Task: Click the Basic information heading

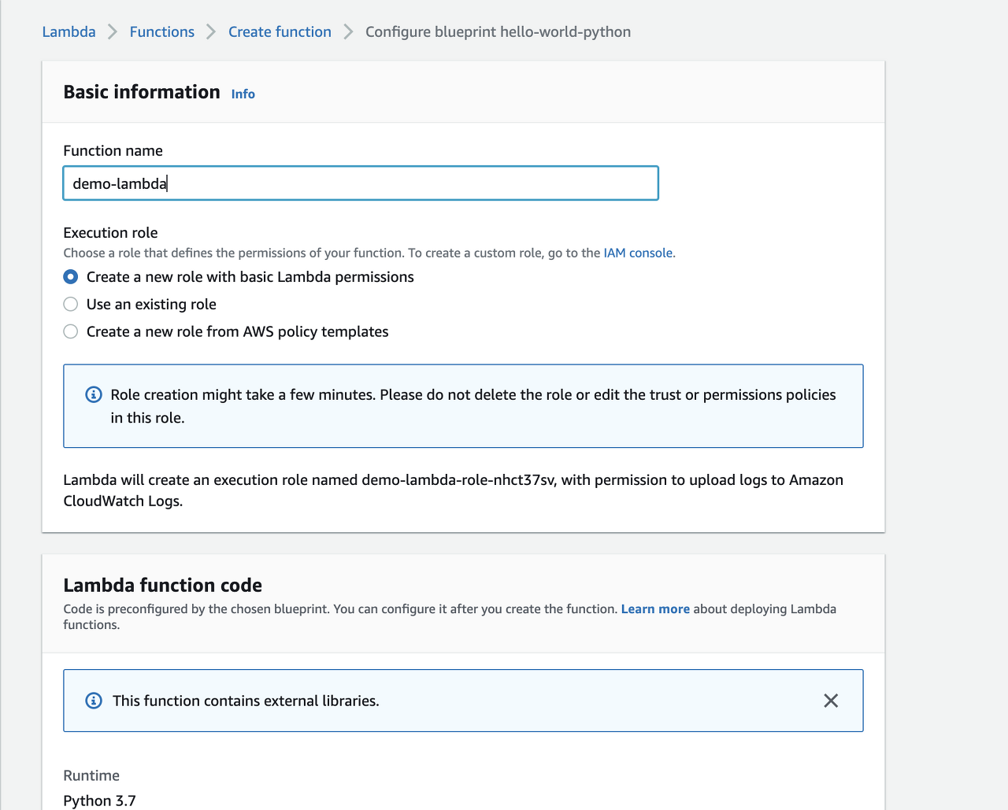Action: 142,92
